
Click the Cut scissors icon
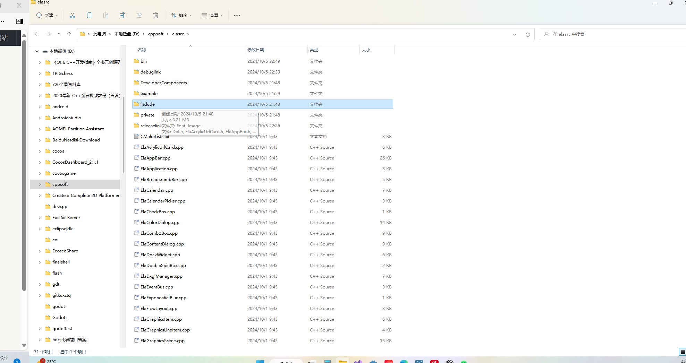click(73, 15)
